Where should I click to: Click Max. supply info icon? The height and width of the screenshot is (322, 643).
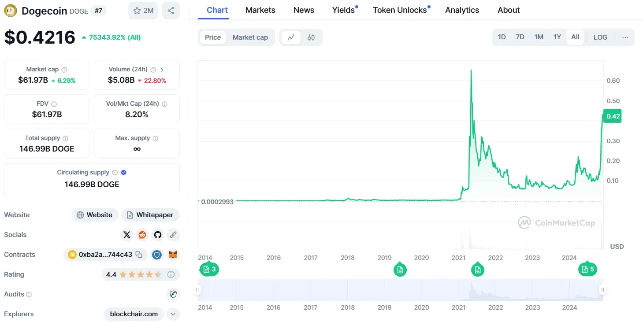[x=155, y=138]
